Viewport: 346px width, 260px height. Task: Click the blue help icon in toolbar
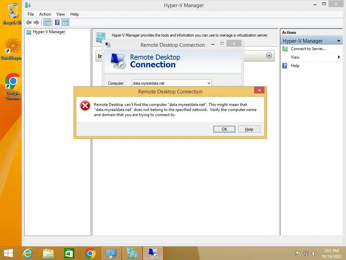(57, 22)
